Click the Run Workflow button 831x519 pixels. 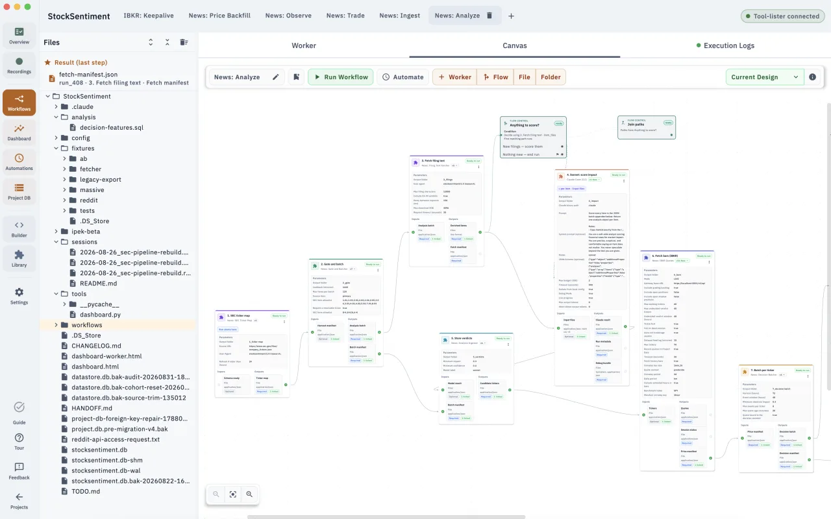[x=341, y=77]
